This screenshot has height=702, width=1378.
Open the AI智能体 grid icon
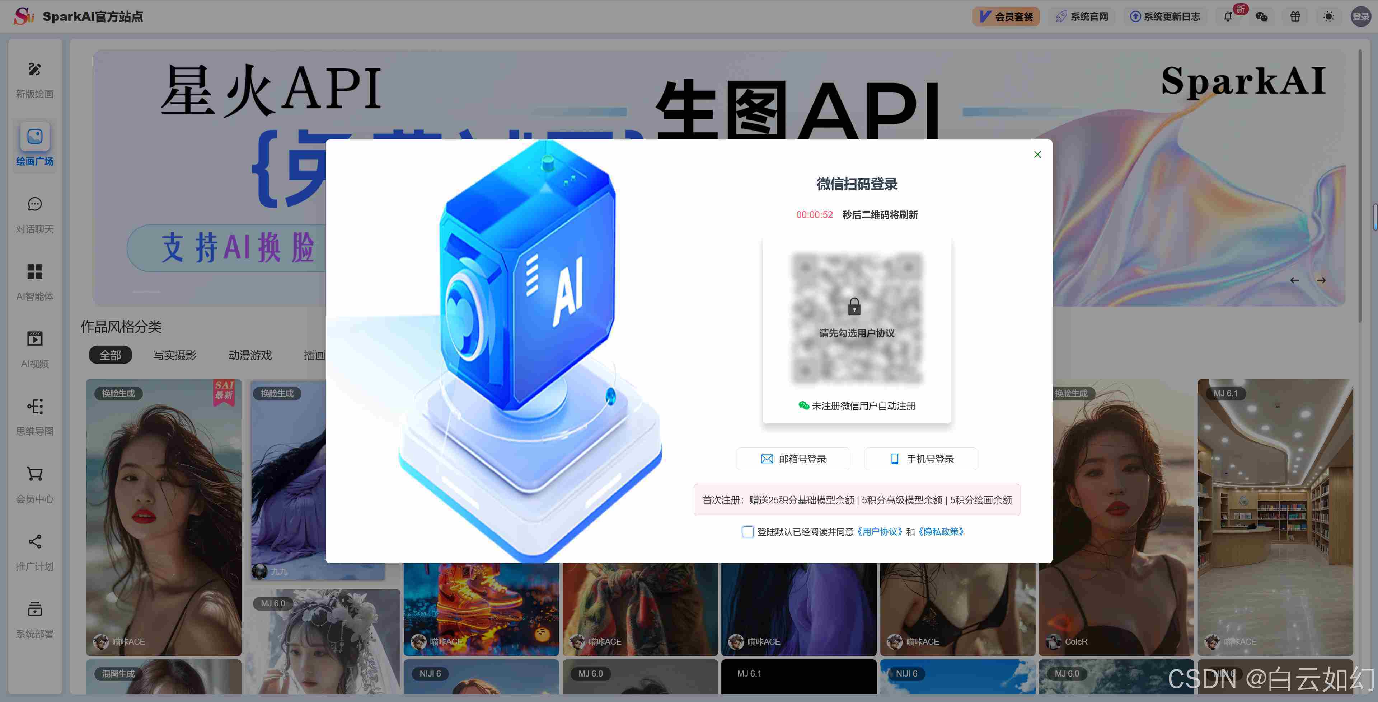pyautogui.click(x=35, y=272)
